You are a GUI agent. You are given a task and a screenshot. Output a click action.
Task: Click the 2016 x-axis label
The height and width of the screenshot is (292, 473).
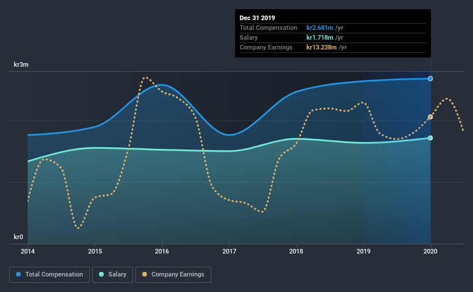[x=162, y=251]
